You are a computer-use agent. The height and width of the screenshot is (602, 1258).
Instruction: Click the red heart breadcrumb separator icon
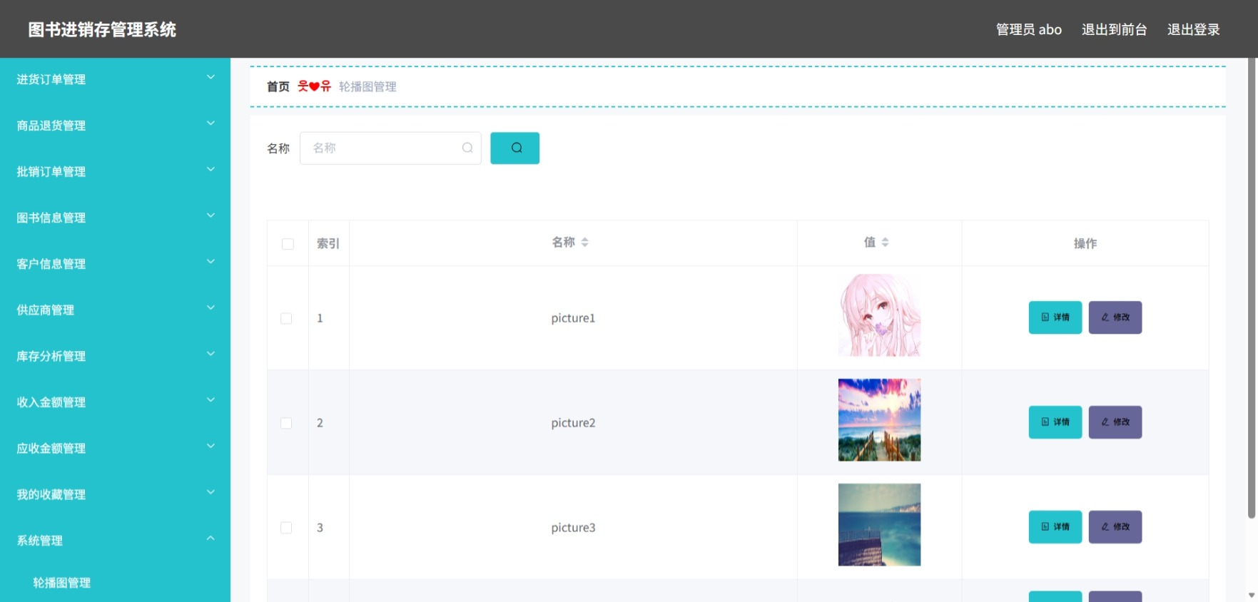click(314, 86)
